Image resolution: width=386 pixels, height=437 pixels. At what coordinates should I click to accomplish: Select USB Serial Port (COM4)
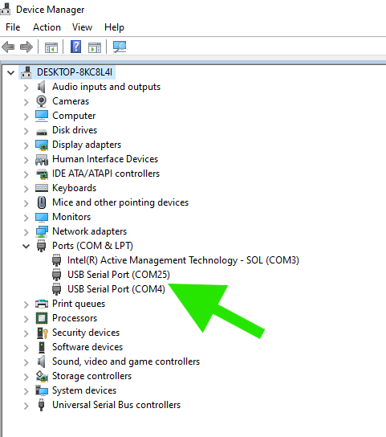tap(116, 289)
